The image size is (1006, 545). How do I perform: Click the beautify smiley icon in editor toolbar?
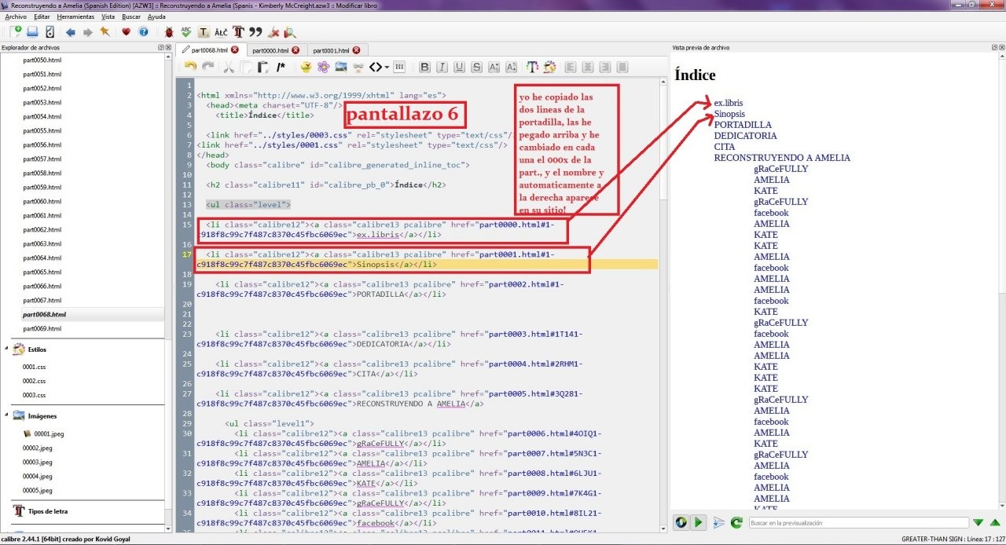pyautogui.click(x=306, y=67)
